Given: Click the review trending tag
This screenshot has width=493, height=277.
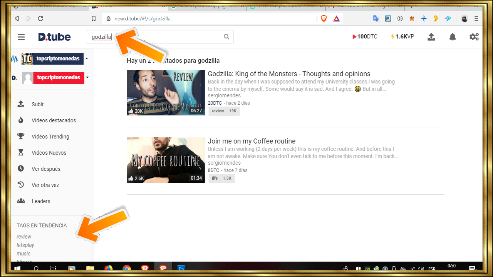Looking at the screenshot, I should [x=24, y=237].
